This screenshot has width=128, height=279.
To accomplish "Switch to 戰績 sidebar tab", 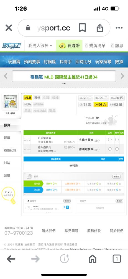I will (11, 138).
